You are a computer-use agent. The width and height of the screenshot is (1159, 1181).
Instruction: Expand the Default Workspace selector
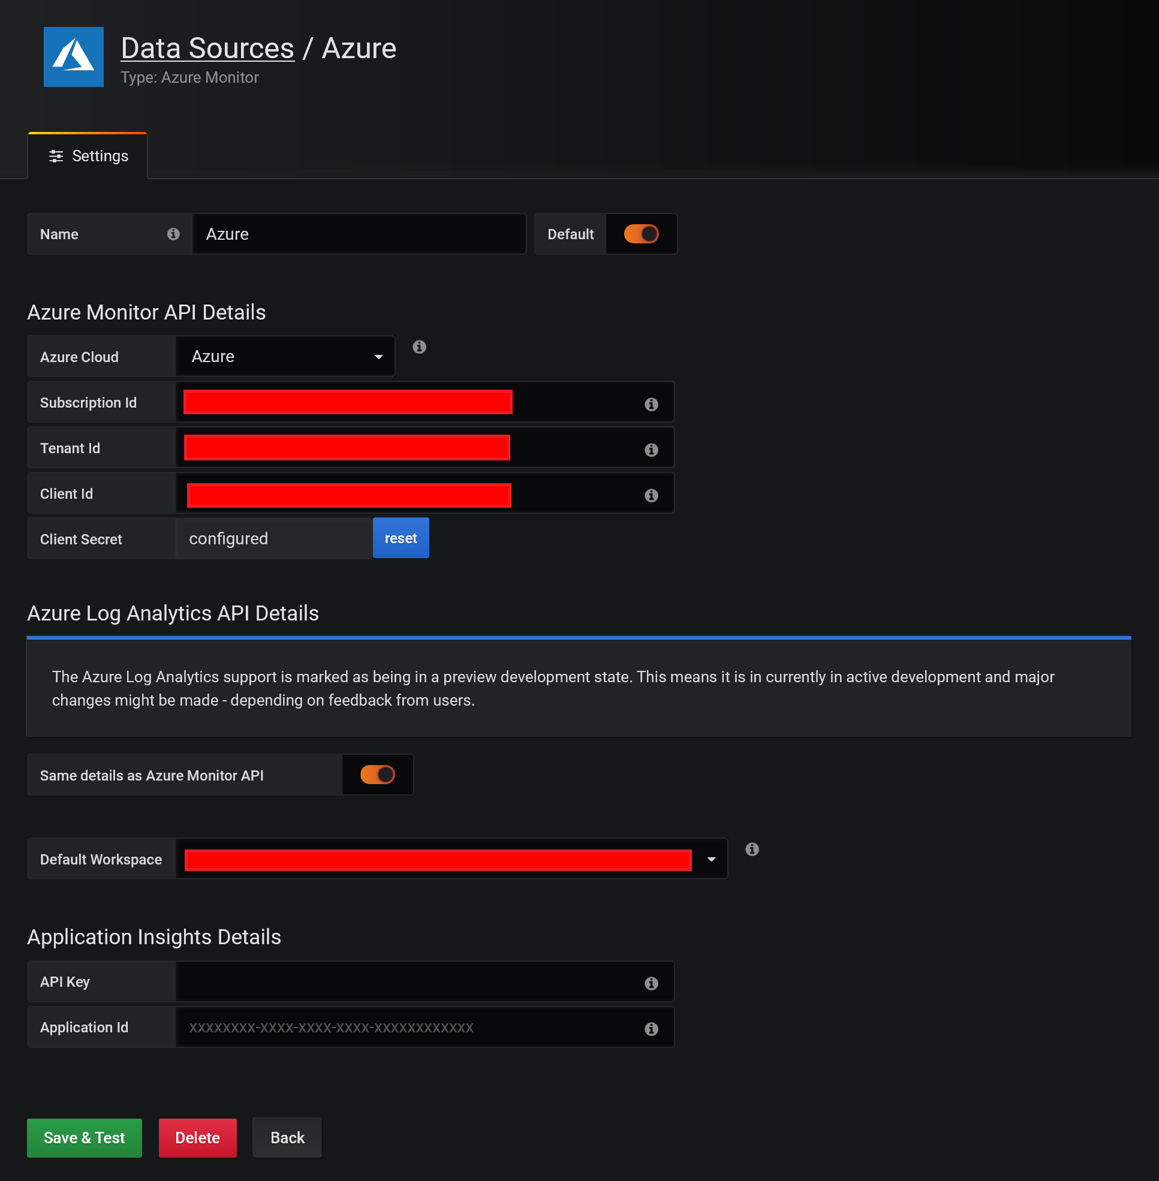pyautogui.click(x=711, y=859)
